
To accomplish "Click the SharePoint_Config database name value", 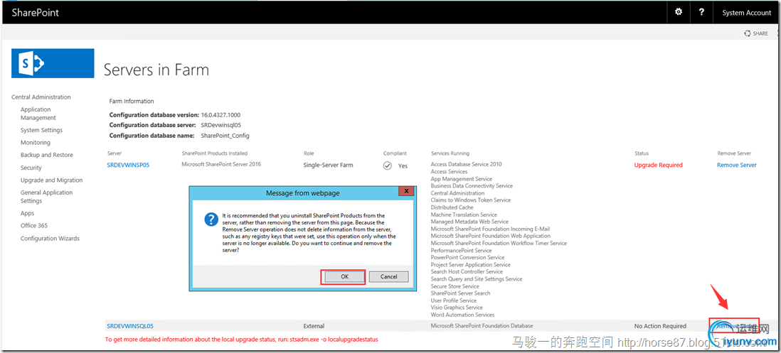I will [x=225, y=135].
